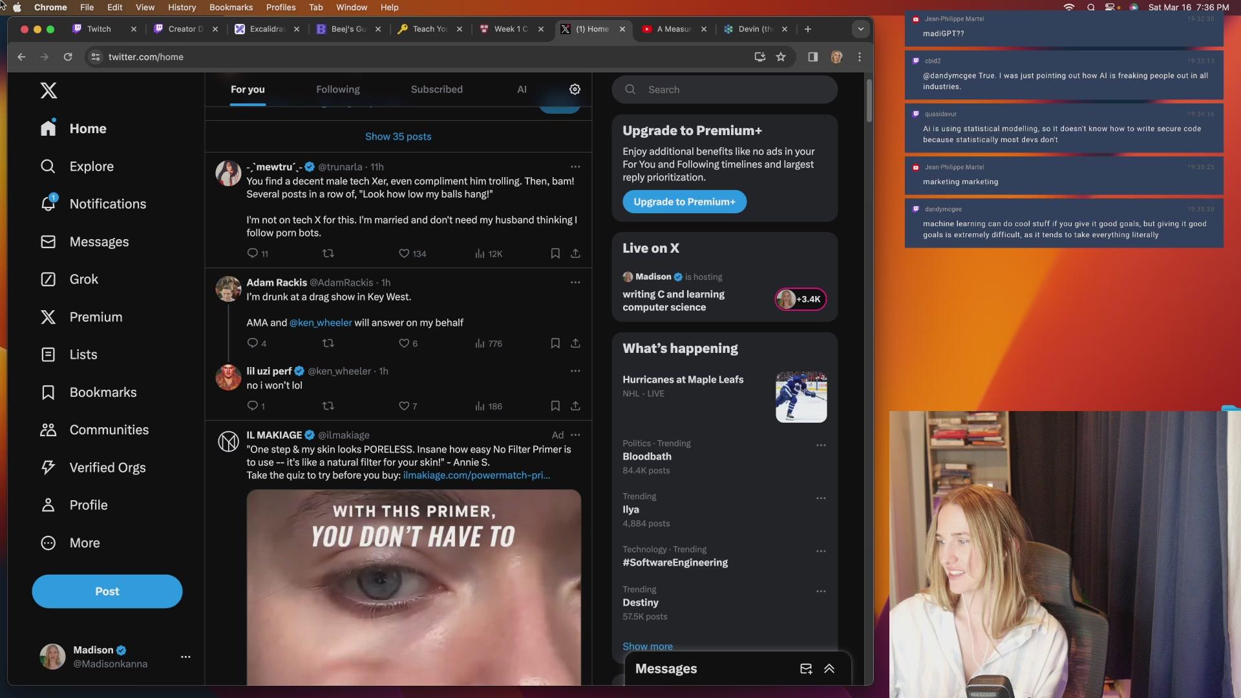Viewport: 1241px width, 698px height.
Task: Click the Show 35 posts link
Action: coord(398,136)
